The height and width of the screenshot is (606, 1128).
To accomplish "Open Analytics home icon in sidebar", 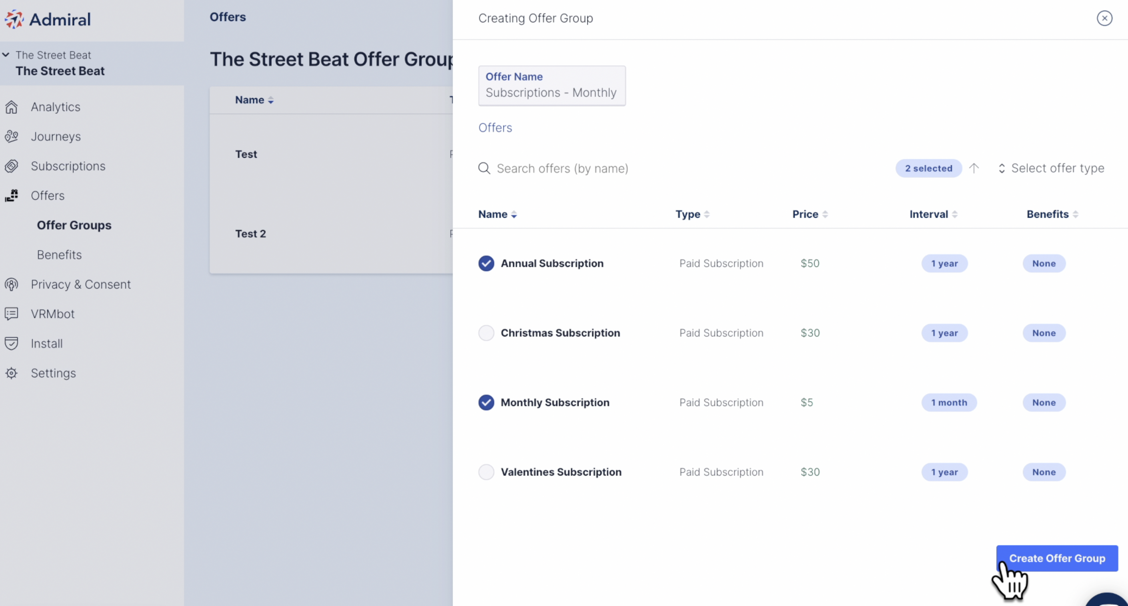I will coord(11,107).
